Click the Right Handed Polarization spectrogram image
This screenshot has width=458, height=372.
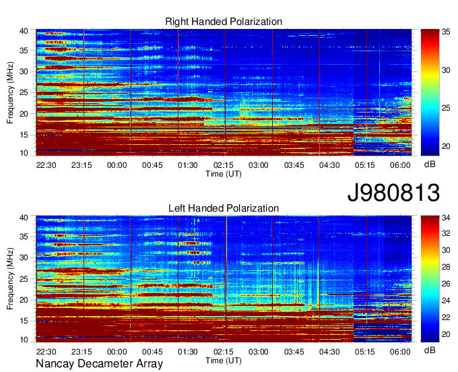[224, 92]
